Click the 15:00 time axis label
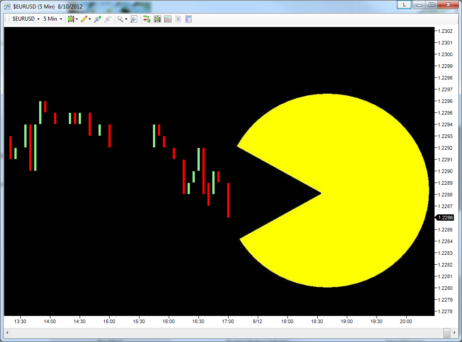 click(109, 321)
